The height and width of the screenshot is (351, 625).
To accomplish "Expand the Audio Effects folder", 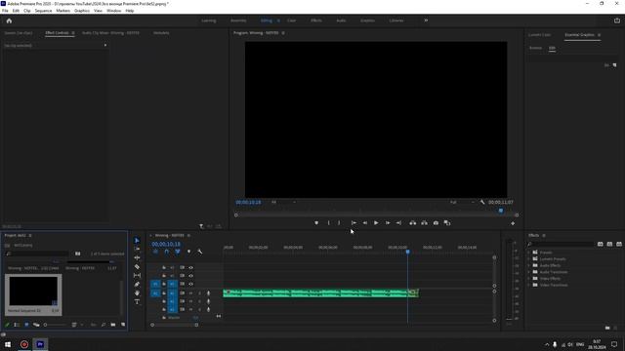I will 529,265.
